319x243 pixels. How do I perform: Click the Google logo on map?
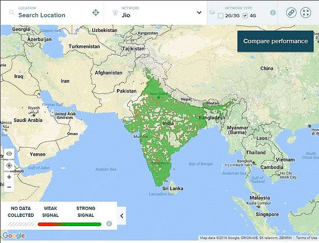point(14,236)
